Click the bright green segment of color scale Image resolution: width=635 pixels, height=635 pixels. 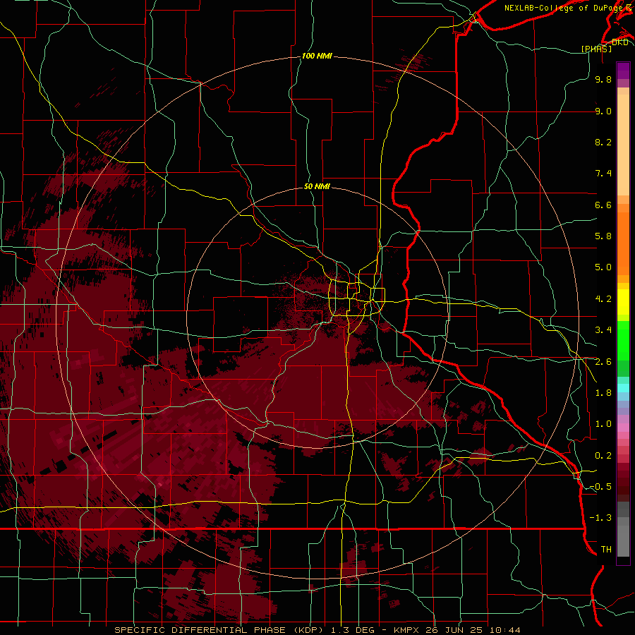click(x=623, y=339)
